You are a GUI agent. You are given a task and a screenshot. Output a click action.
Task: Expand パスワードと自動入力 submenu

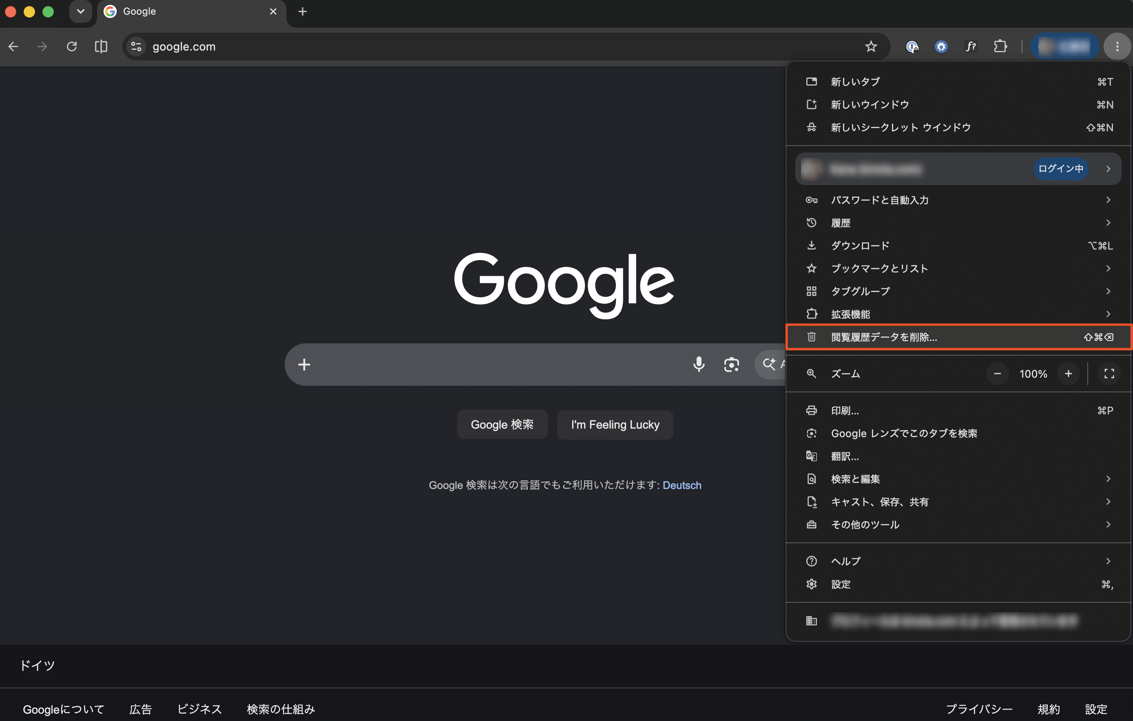tap(958, 200)
